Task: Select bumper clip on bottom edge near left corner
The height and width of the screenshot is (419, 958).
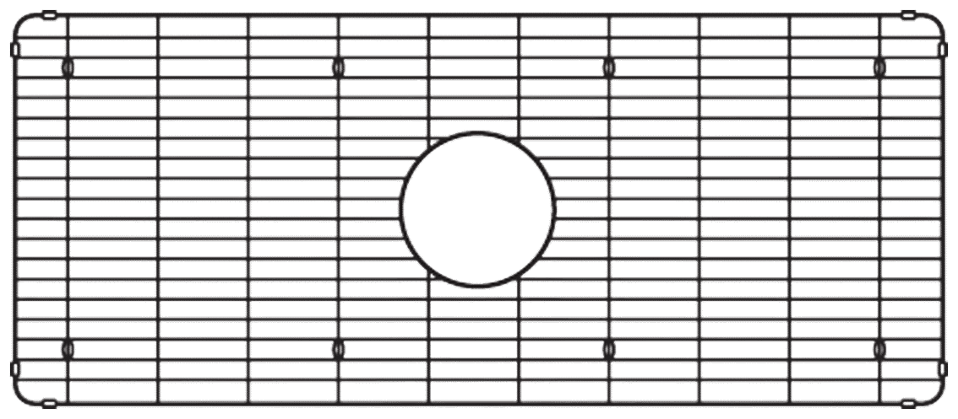Action: pyautogui.click(x=49, y=402)
